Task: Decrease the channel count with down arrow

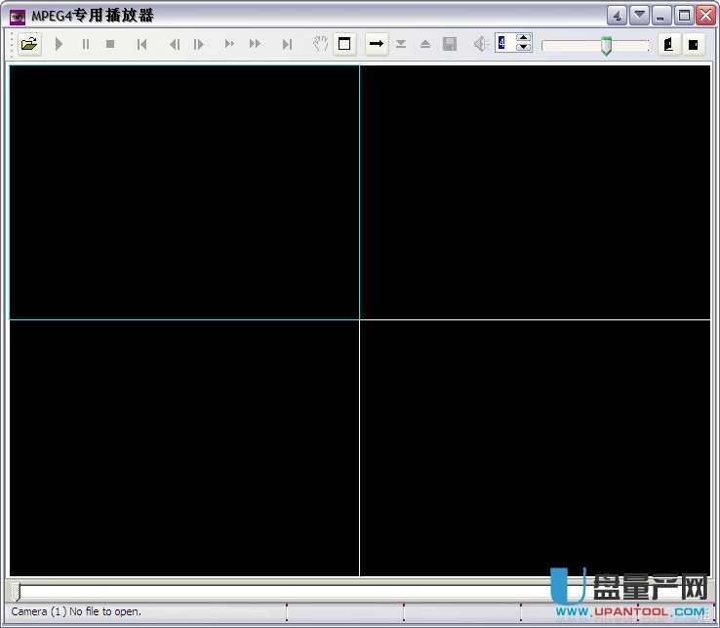Action: click(x=524, y=47)
